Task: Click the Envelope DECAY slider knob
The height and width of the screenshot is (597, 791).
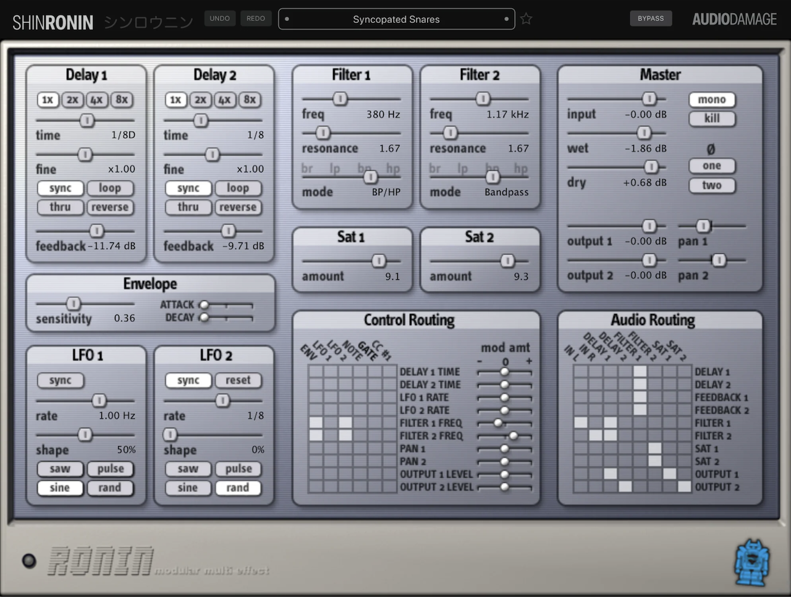Action: 204,318
